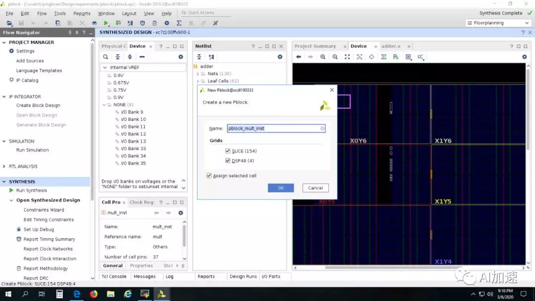535x301 pixels.
Task: Click the green Run Synthesis toolbar arrow
Action: [106, 23]
